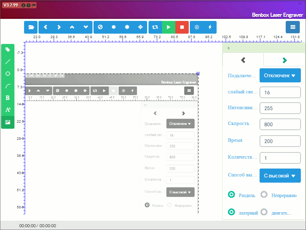306x230 pixels.
Task: Click the Интенсивность field showing 255
Action: point(280,108)
